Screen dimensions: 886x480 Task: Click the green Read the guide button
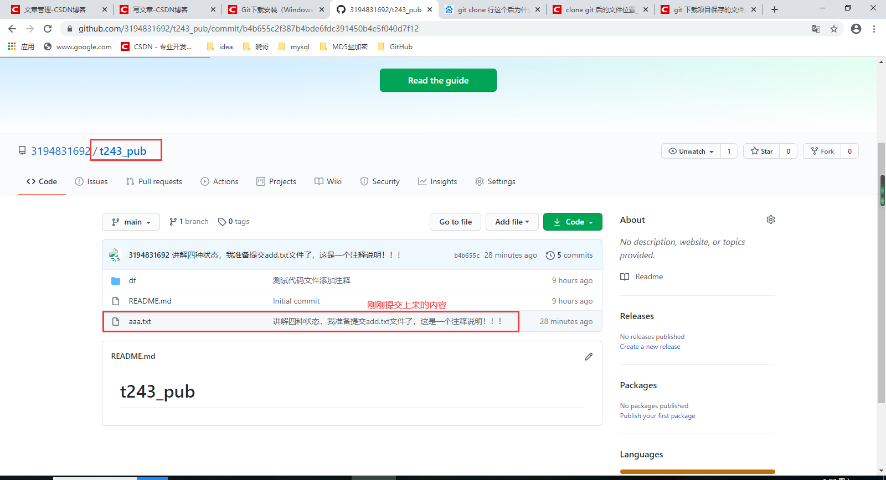[x=438, y=80]
